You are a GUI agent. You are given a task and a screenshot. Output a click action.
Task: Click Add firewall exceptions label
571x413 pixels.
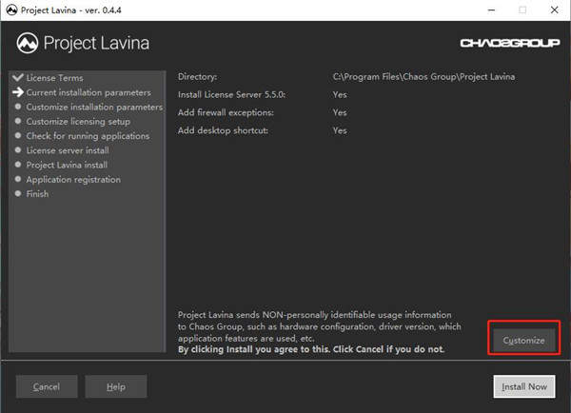(x=226, y=112)
